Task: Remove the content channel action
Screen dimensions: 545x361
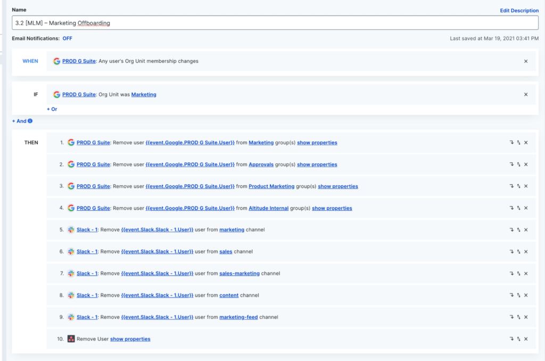Action: 526,296
